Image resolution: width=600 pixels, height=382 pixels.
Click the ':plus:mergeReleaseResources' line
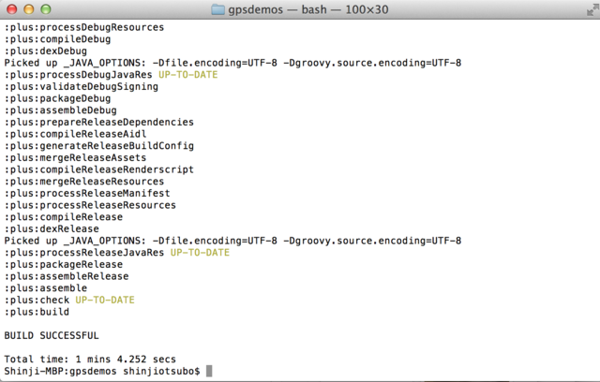click(84, 182)
